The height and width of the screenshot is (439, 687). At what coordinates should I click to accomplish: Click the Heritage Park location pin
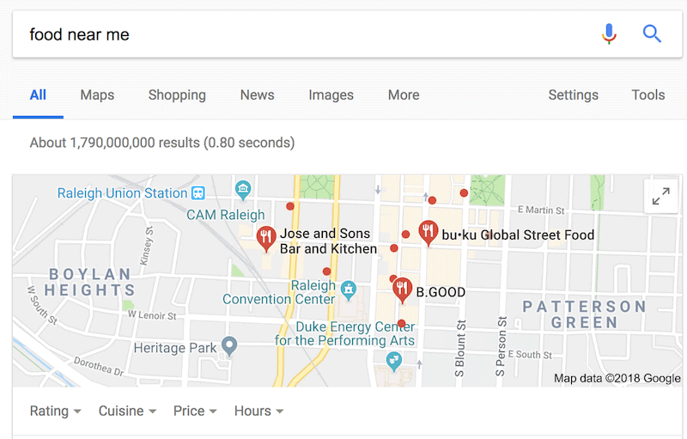click(x=228, y=345)
